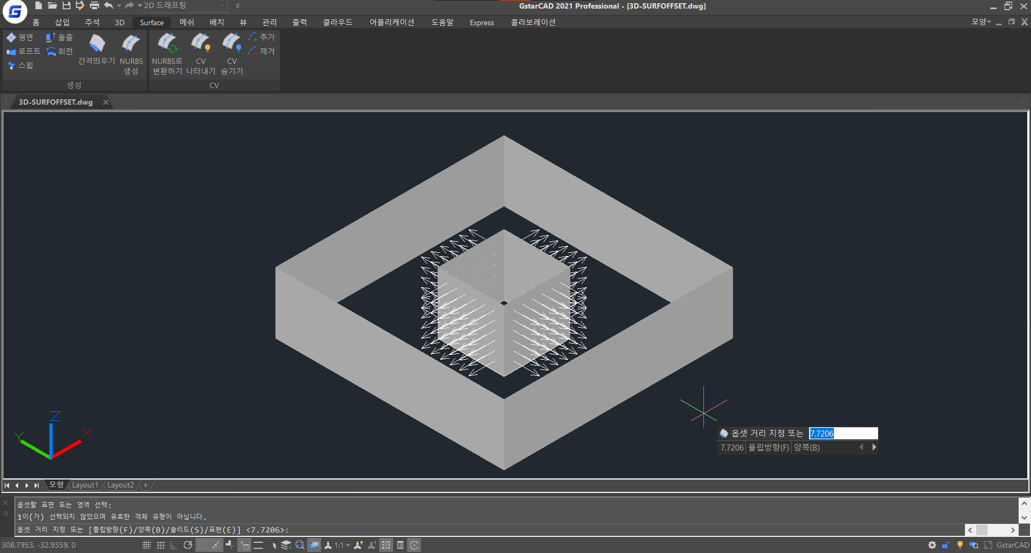Click the 제거 remove control vertex tool
This screenshot has width=1031, height=553.
[x=262, y=51]
